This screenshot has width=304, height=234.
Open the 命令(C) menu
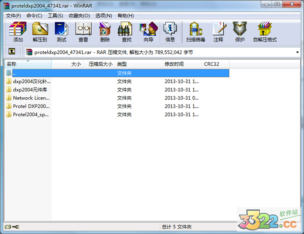click(x=34, y=16)
